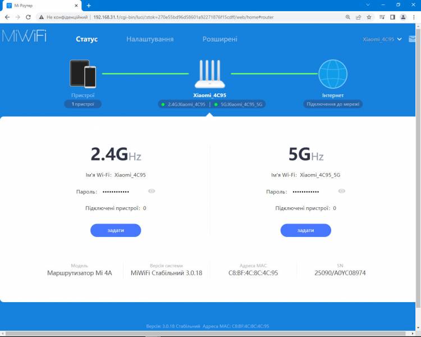Click the model text Маршрутизатор Mi 4A
The height and width of the screenshot is (337, 421).
(80, 273)
